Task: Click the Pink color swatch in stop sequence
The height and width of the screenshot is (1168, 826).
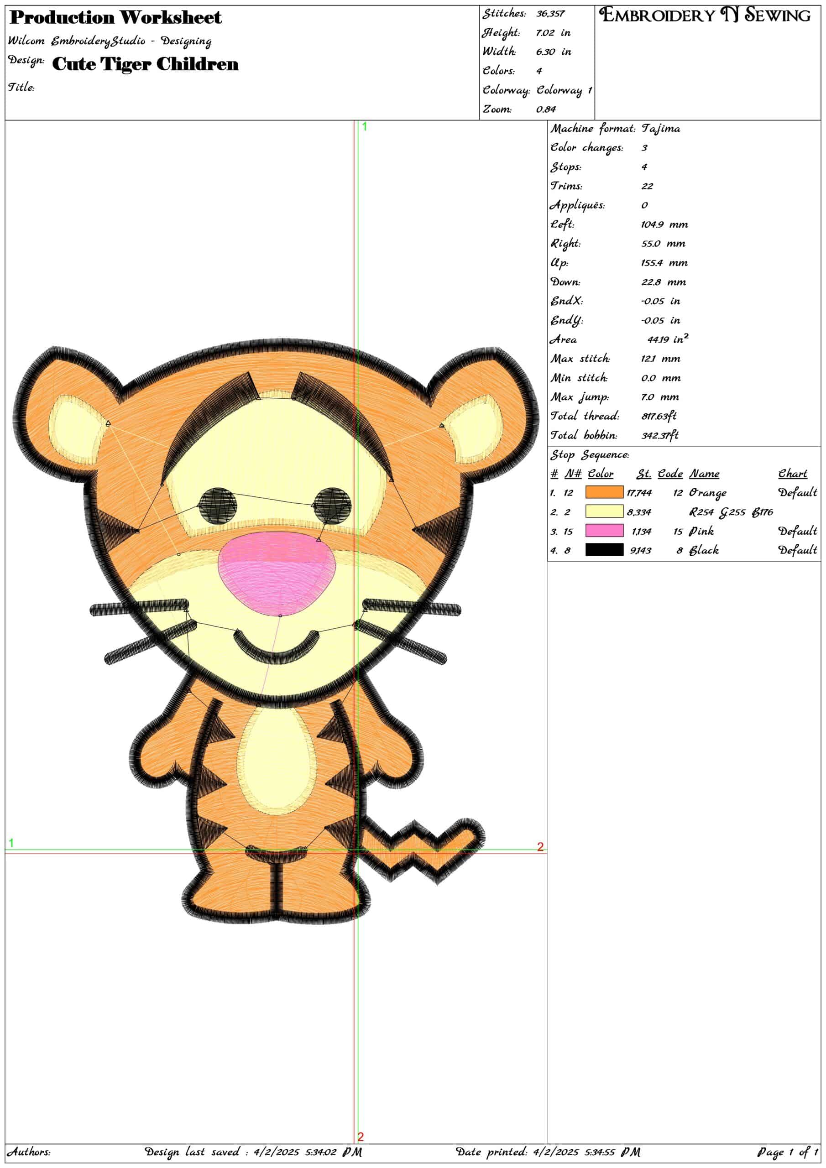Action: [x=604, y=531]
